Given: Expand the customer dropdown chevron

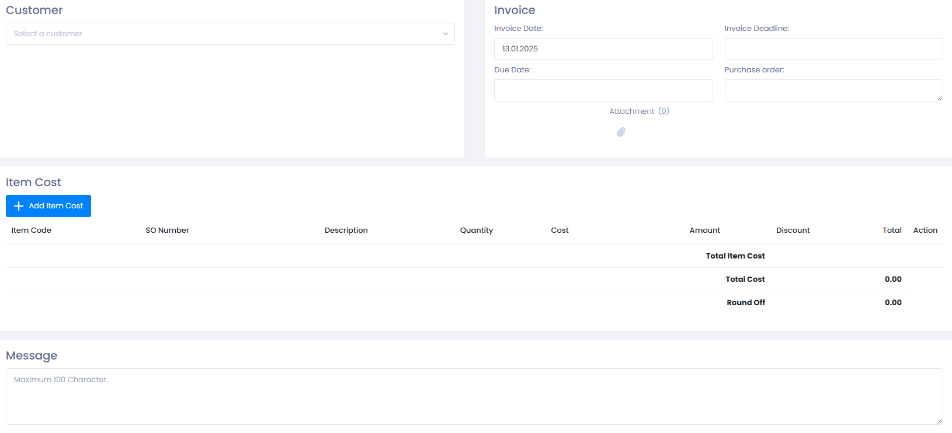Looking at the screenshot, I should coord(445,34).
